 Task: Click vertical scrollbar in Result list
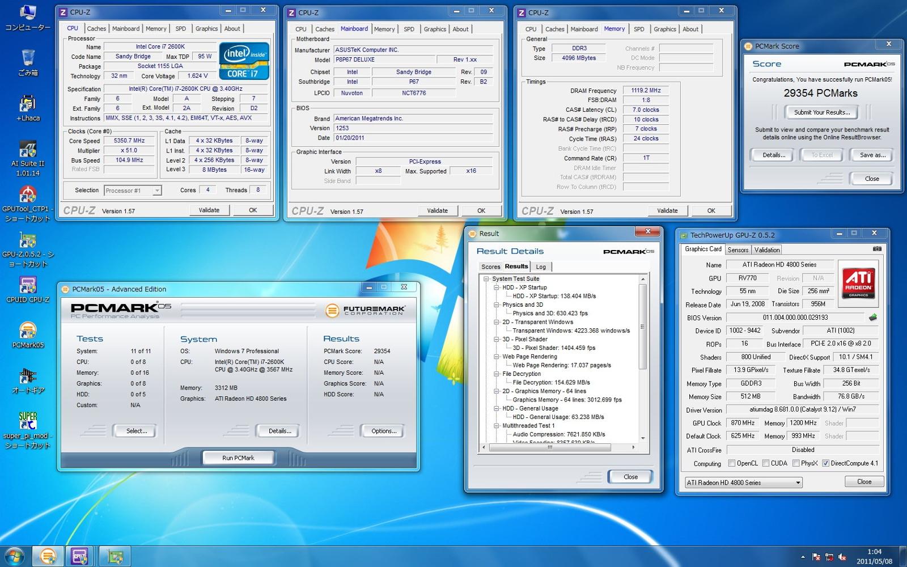pyautogui.click(x=643, y=326)
